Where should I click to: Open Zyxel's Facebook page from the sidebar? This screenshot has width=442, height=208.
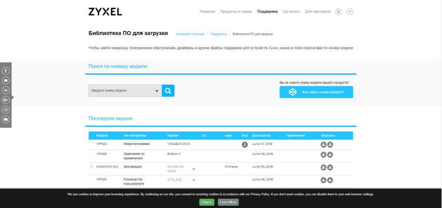tap(6, 70)
